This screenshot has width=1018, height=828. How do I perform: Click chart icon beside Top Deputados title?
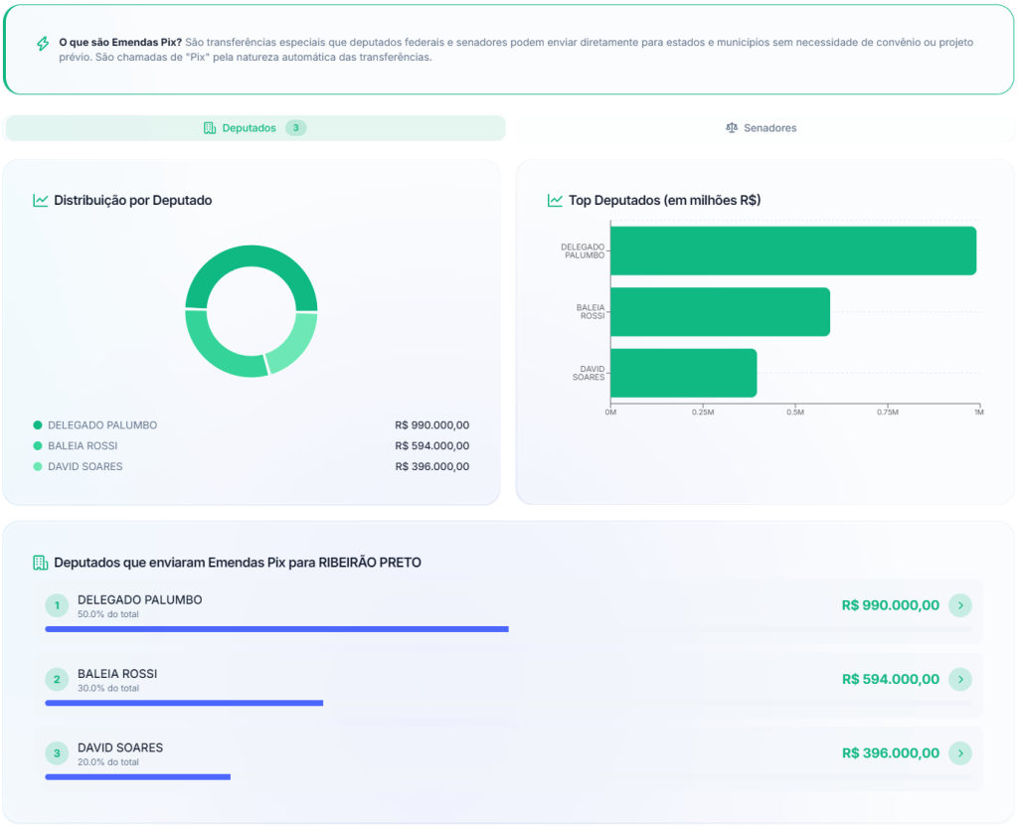click(555, 200)
